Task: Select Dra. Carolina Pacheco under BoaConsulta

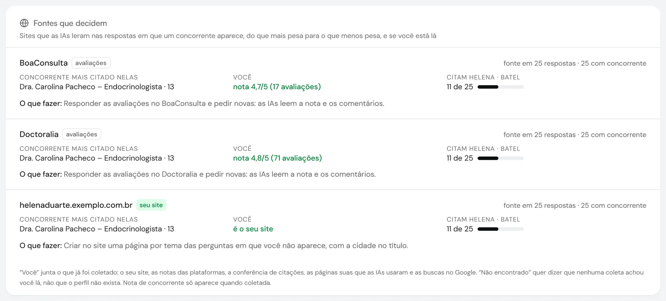Action: (x=97, y=87)
